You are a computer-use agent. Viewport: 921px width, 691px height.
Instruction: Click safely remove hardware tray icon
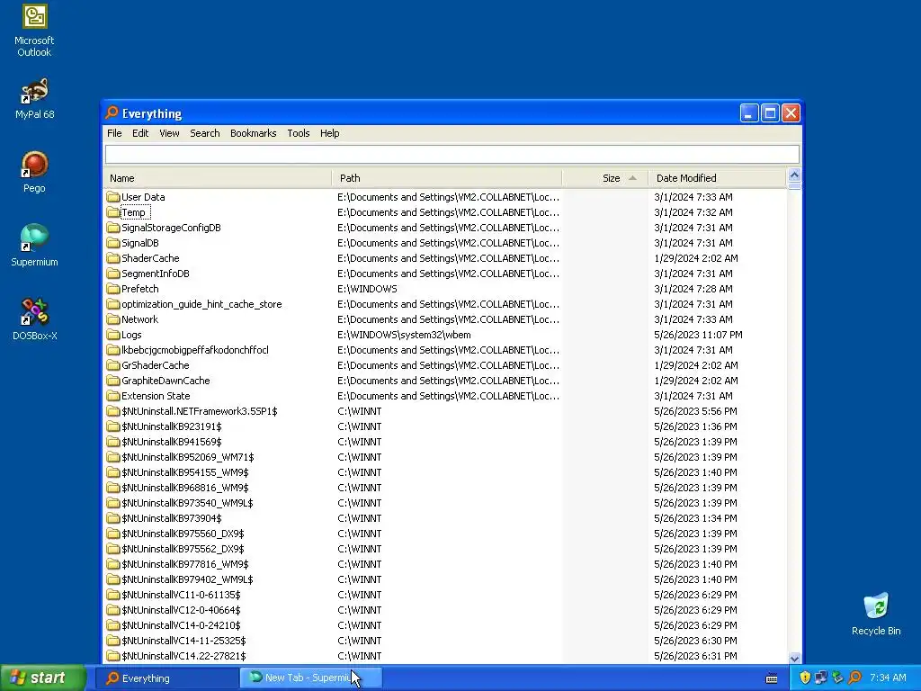[837, 678]
